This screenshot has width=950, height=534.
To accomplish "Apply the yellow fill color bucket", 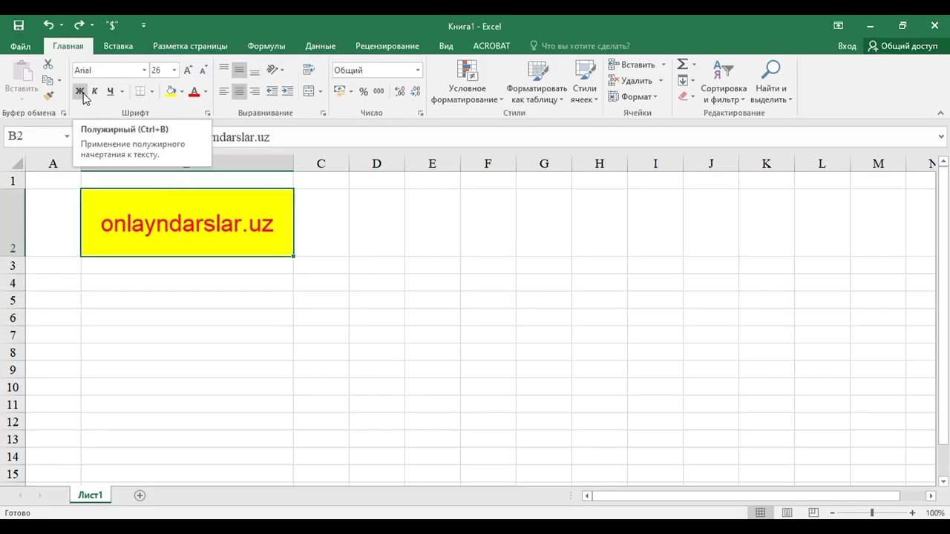I will 171,92.
